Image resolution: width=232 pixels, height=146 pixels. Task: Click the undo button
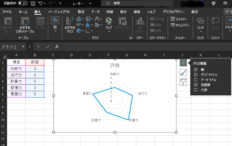(x=40, y=3)
